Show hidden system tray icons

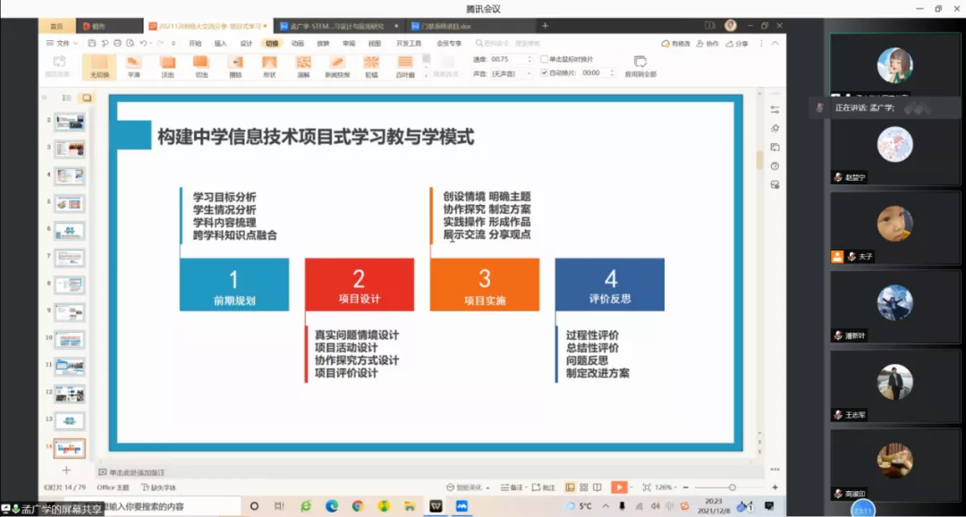pos(607,506)
